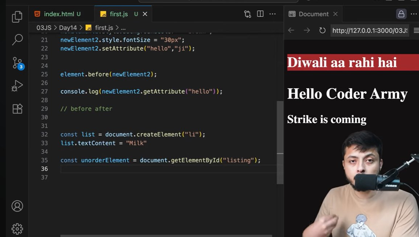
Task: Click the unorderElement declaration line
Action: [160, 160]
